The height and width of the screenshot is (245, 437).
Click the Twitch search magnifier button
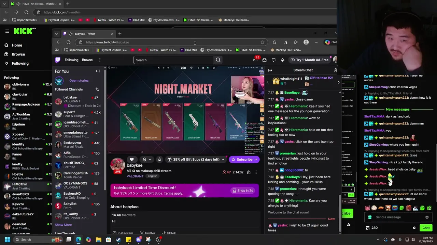[x=218, y=60]
